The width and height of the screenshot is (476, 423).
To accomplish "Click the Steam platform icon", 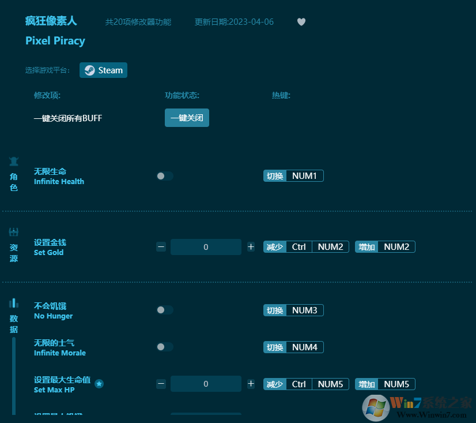I will (89, 70).
